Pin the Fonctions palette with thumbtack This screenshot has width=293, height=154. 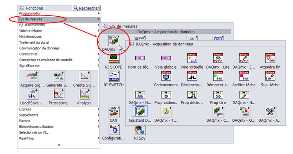coord(22,8)
